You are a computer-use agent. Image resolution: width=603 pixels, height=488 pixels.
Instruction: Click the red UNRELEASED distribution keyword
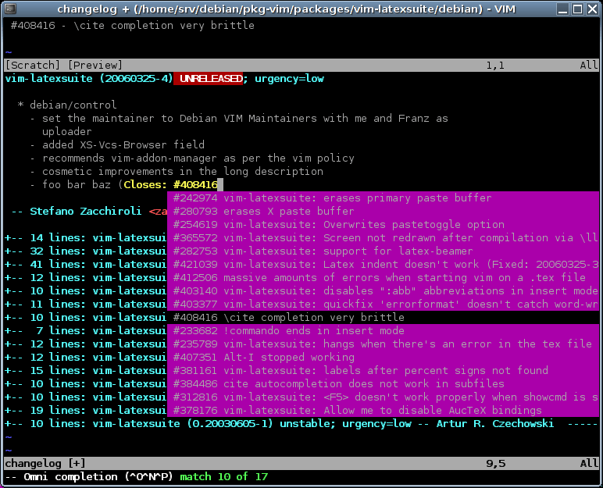point(208,78)
